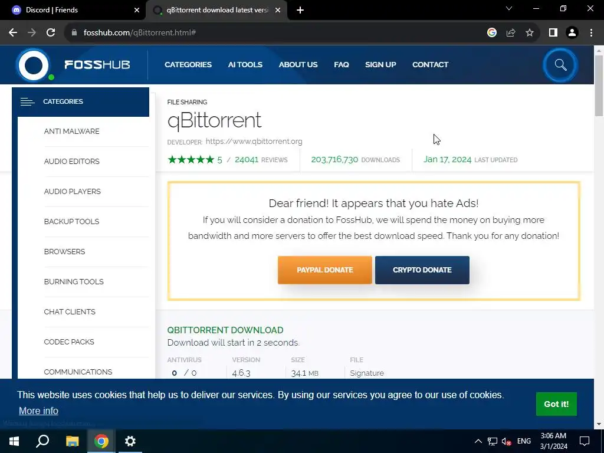The height and width of the screenshot is (453, 604).
Task: Select ANTI MALWARE category
Action: (x=71, y=132)
